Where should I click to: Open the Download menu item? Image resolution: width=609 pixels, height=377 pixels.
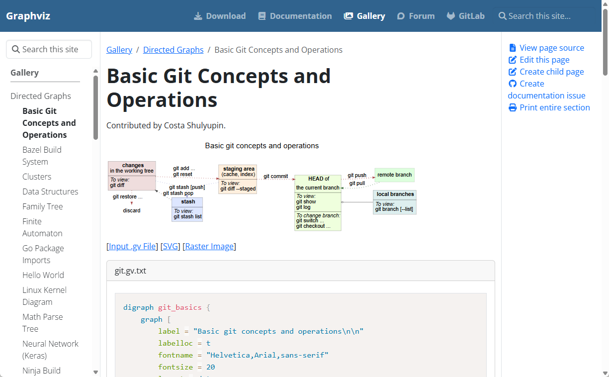tap(220, 16)
